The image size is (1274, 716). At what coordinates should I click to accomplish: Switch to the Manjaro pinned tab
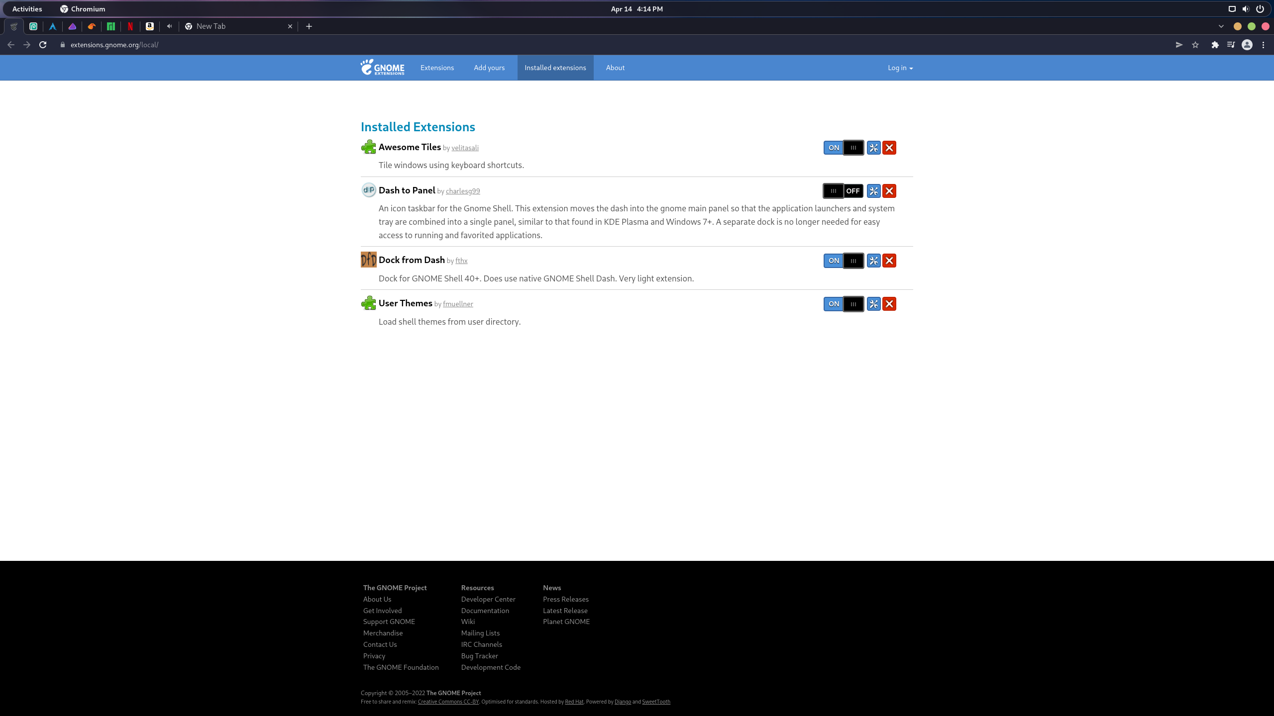111,26
